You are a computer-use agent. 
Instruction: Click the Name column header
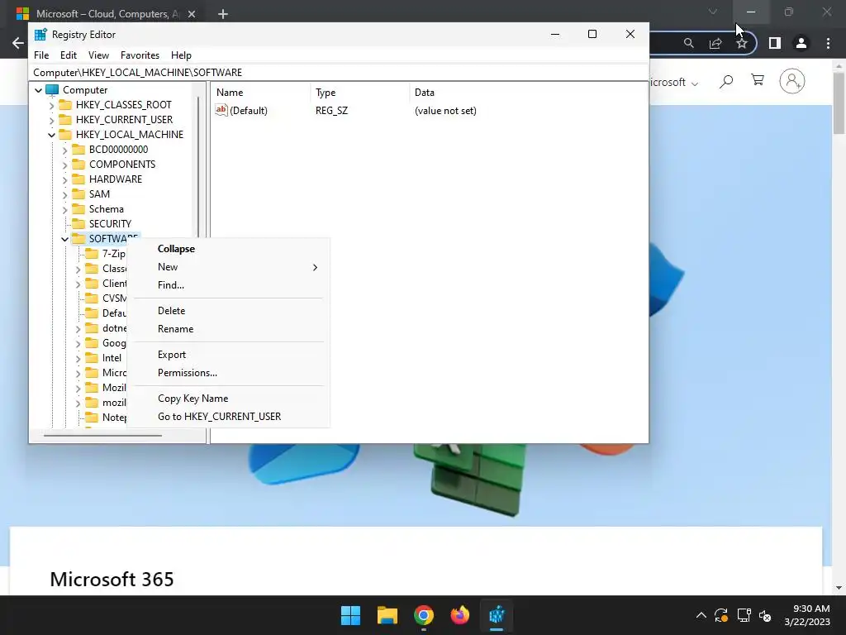pyautogui.click(x=260, y=93)
